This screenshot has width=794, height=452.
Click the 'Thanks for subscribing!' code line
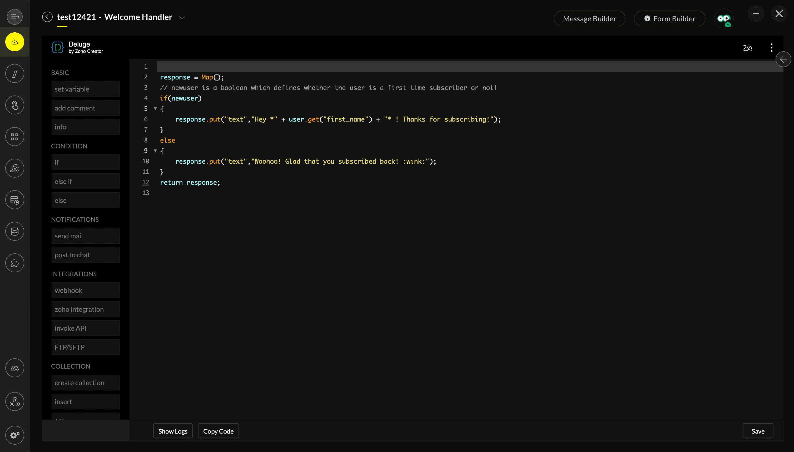[338, 119]
